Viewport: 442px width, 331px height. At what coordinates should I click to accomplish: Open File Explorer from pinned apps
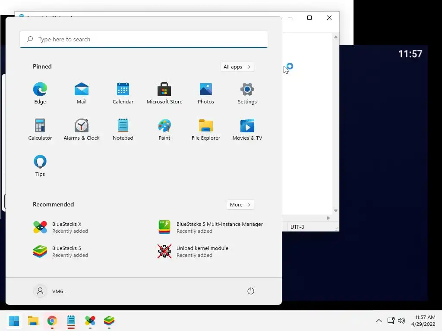(206, 129)
